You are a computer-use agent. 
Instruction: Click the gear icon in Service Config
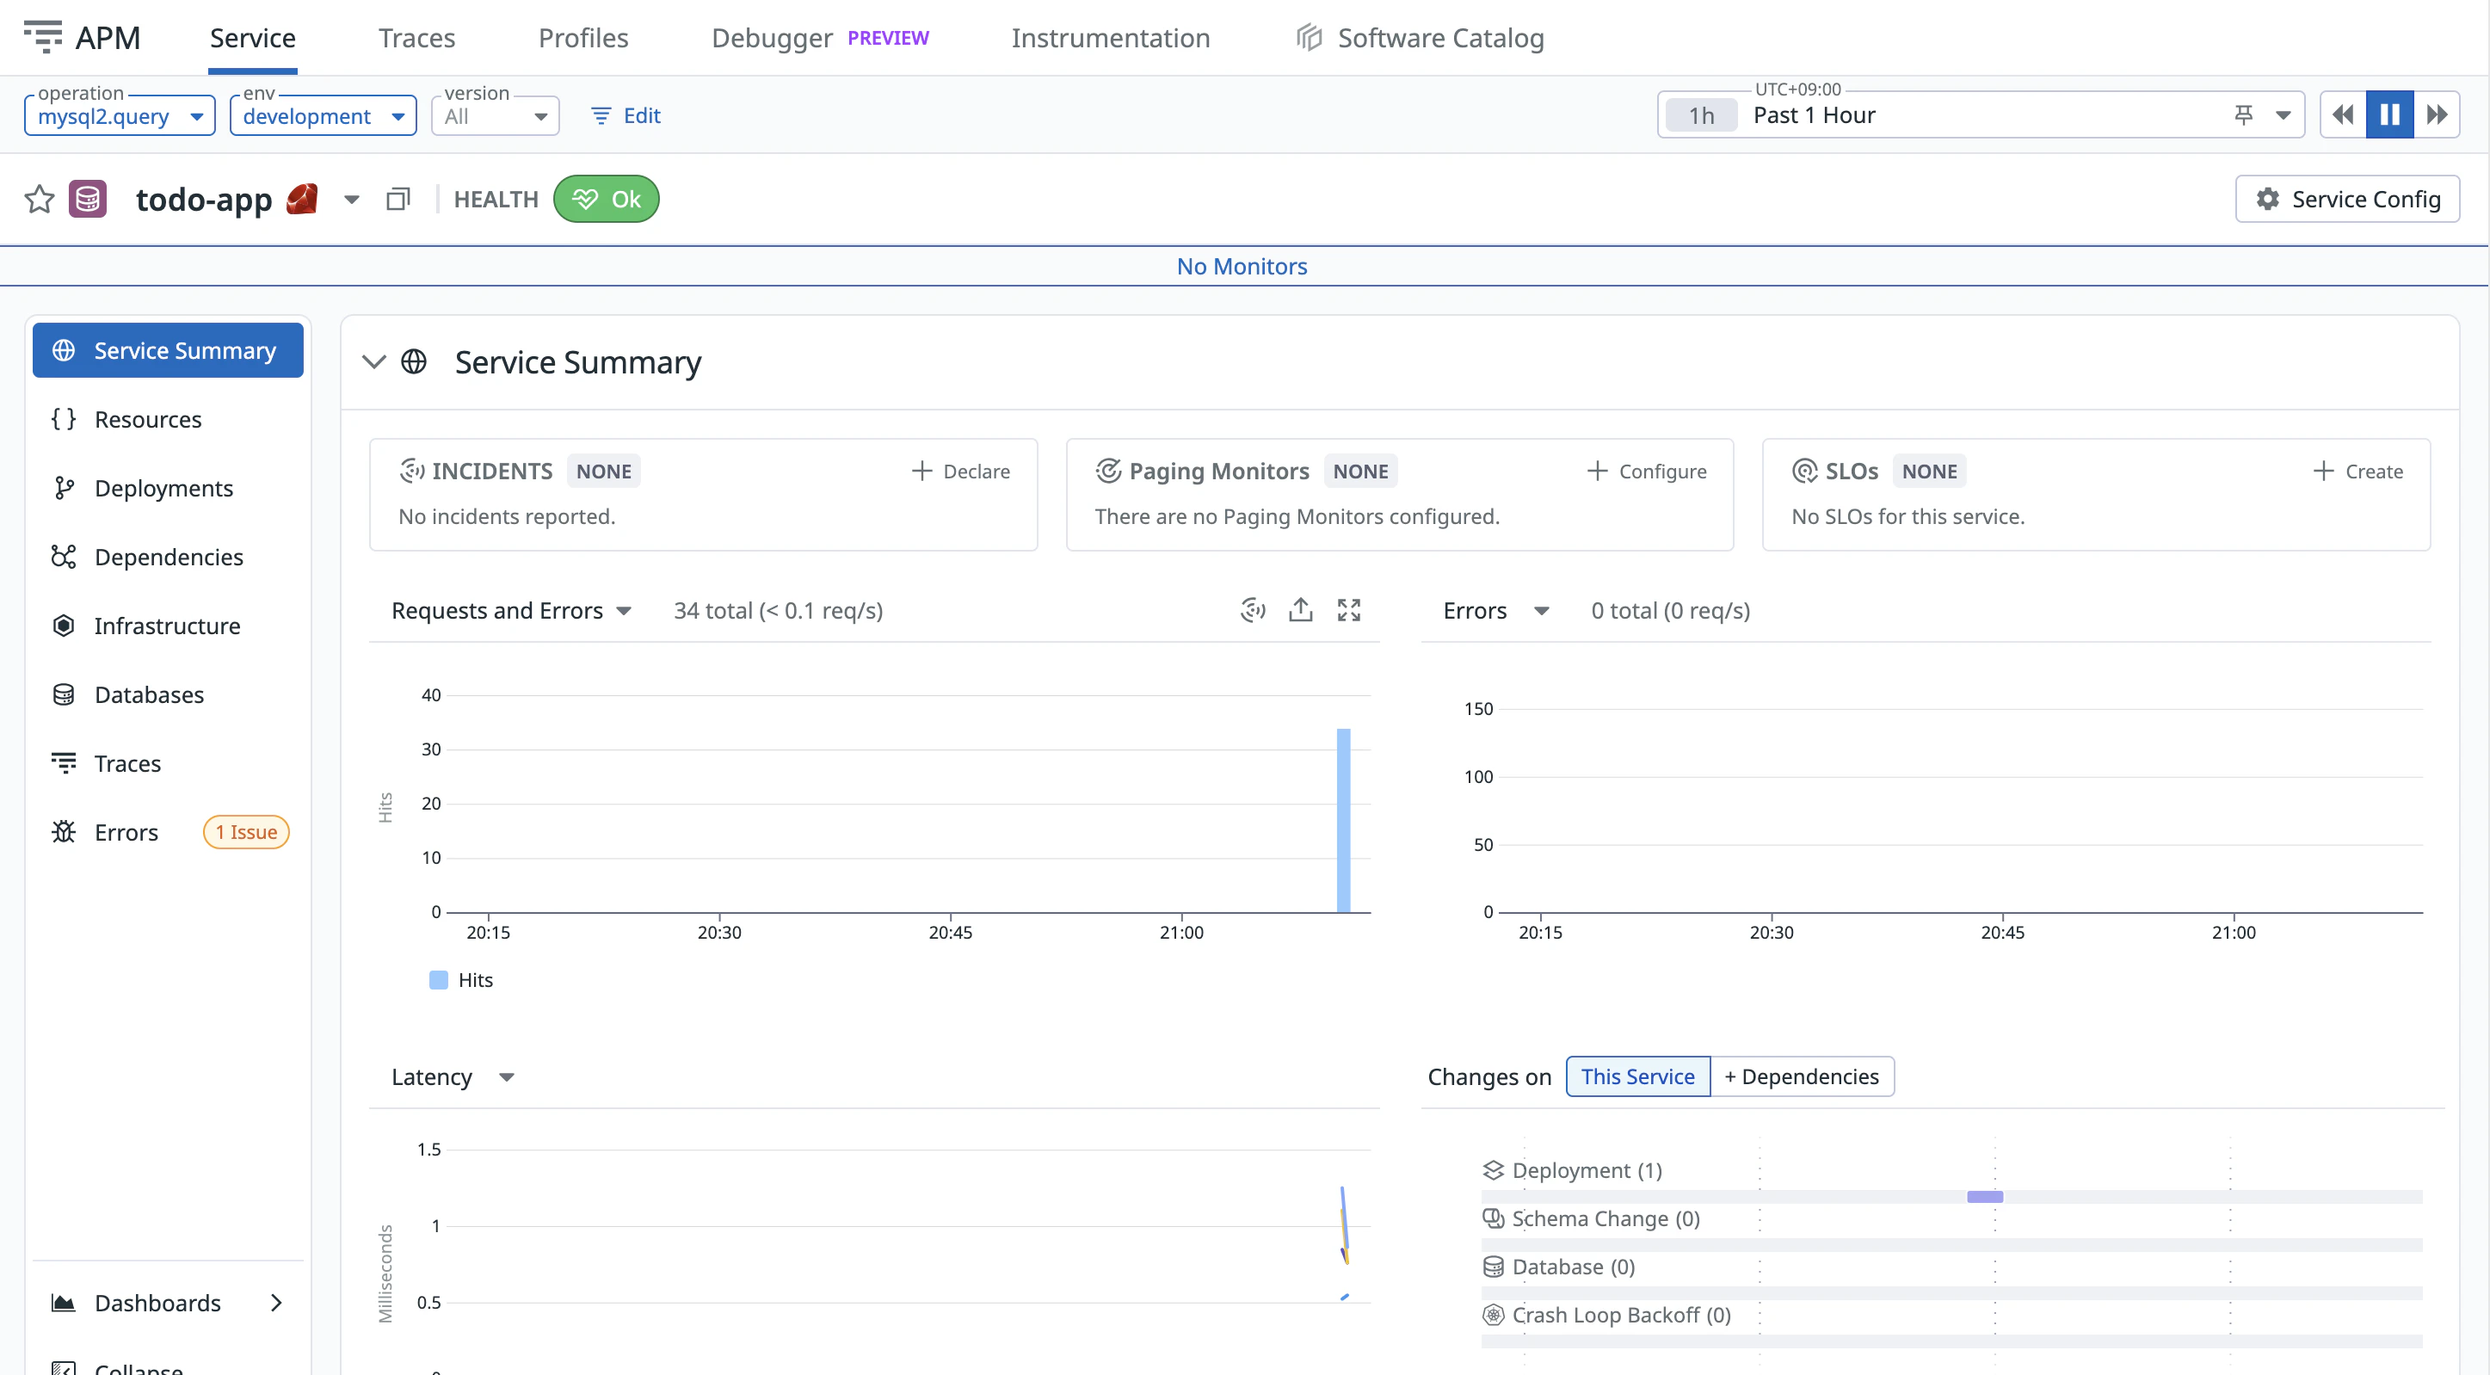2268,199
